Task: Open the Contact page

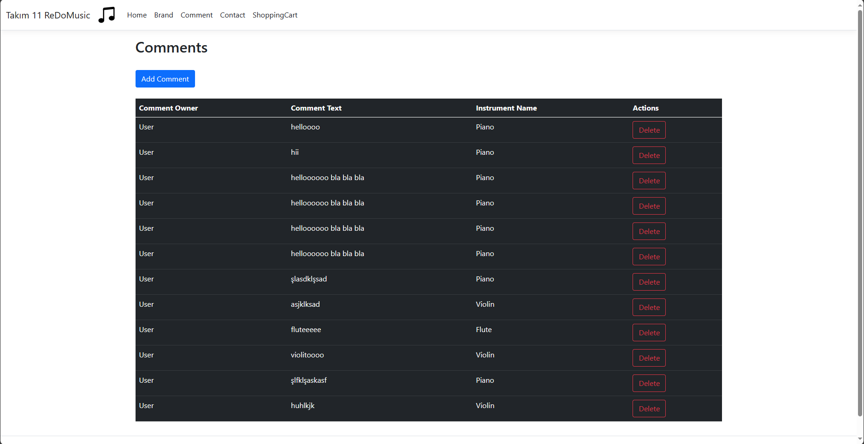Action: 232,15
